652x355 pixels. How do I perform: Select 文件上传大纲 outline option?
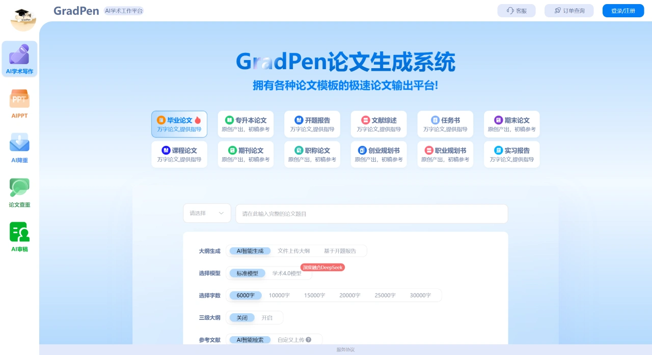click(x=293, y=251)
